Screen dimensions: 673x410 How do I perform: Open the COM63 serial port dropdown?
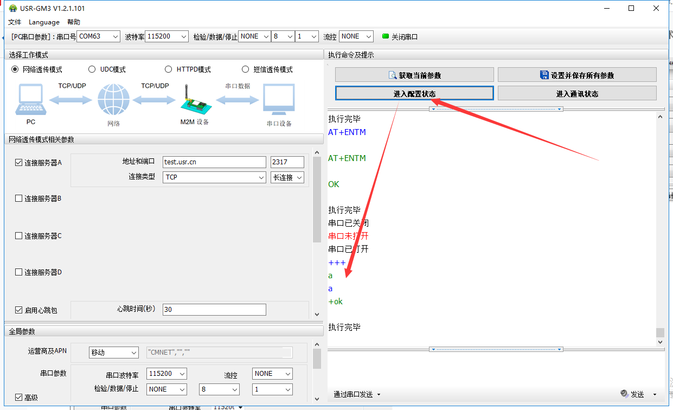pyautogui.click(x=98, y=36)
